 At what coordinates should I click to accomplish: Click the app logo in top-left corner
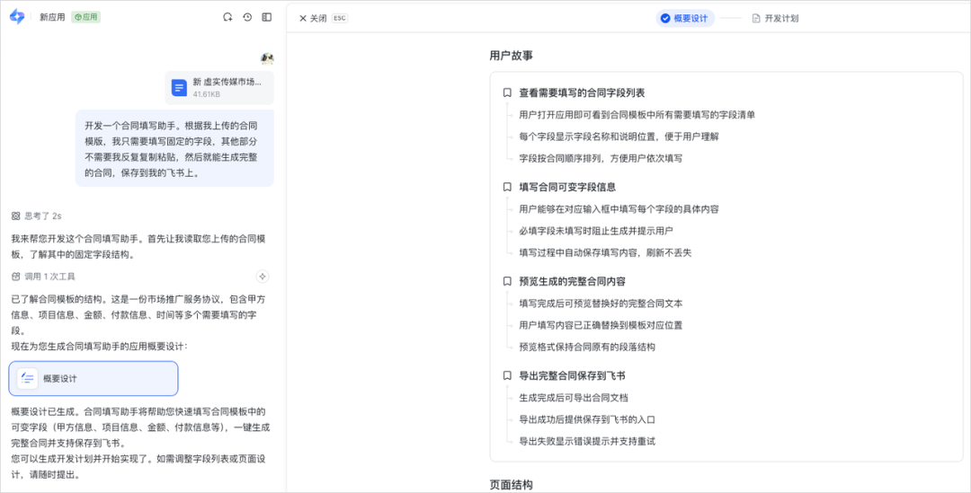click(16, 17)
